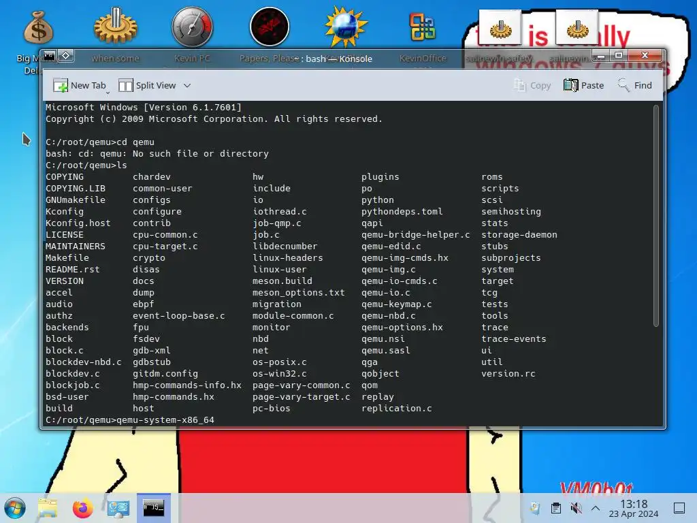Click the Copy toolbar button
This screenshot has height=523, width=697.
pyautogui.click(x=532, y=85)
